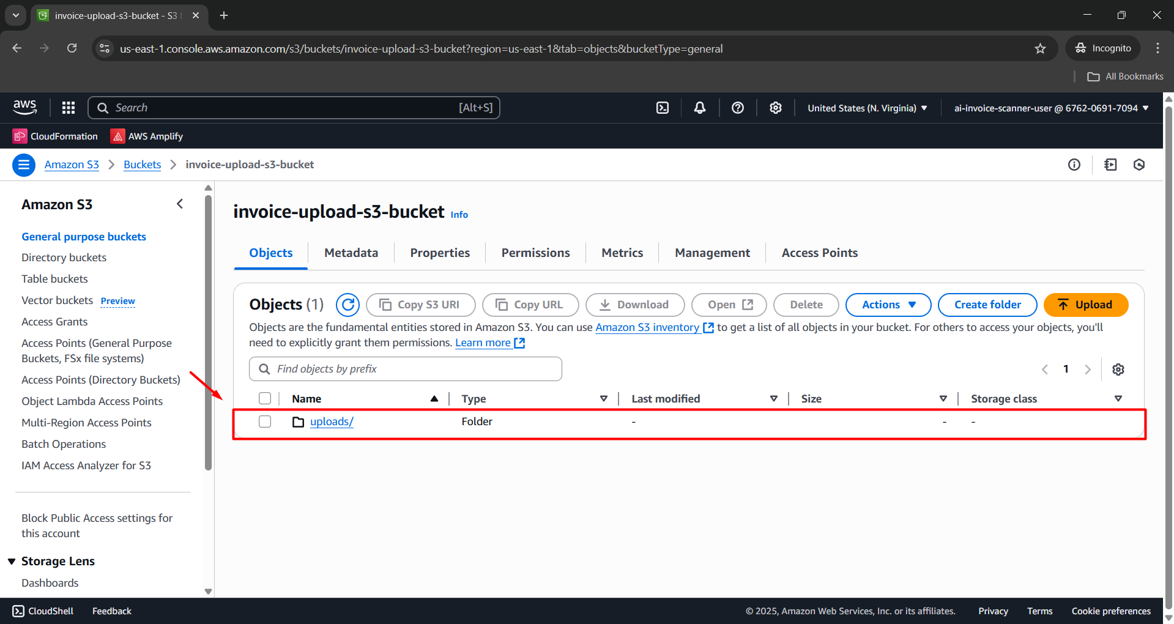The width and height of the screenshot is (1174, 624).
Task: Open the AWS services grid menu
Action: click(69, 108)
